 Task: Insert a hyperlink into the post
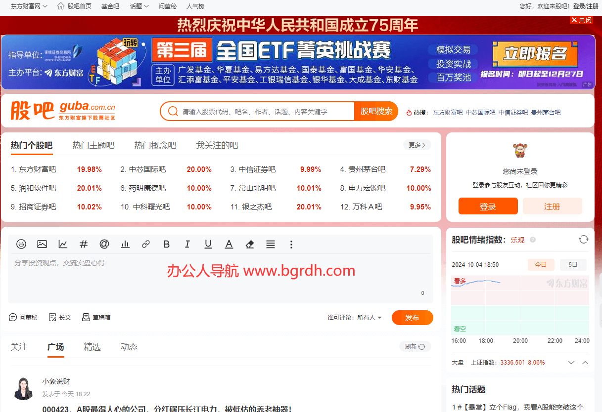[x=146, y=244]
